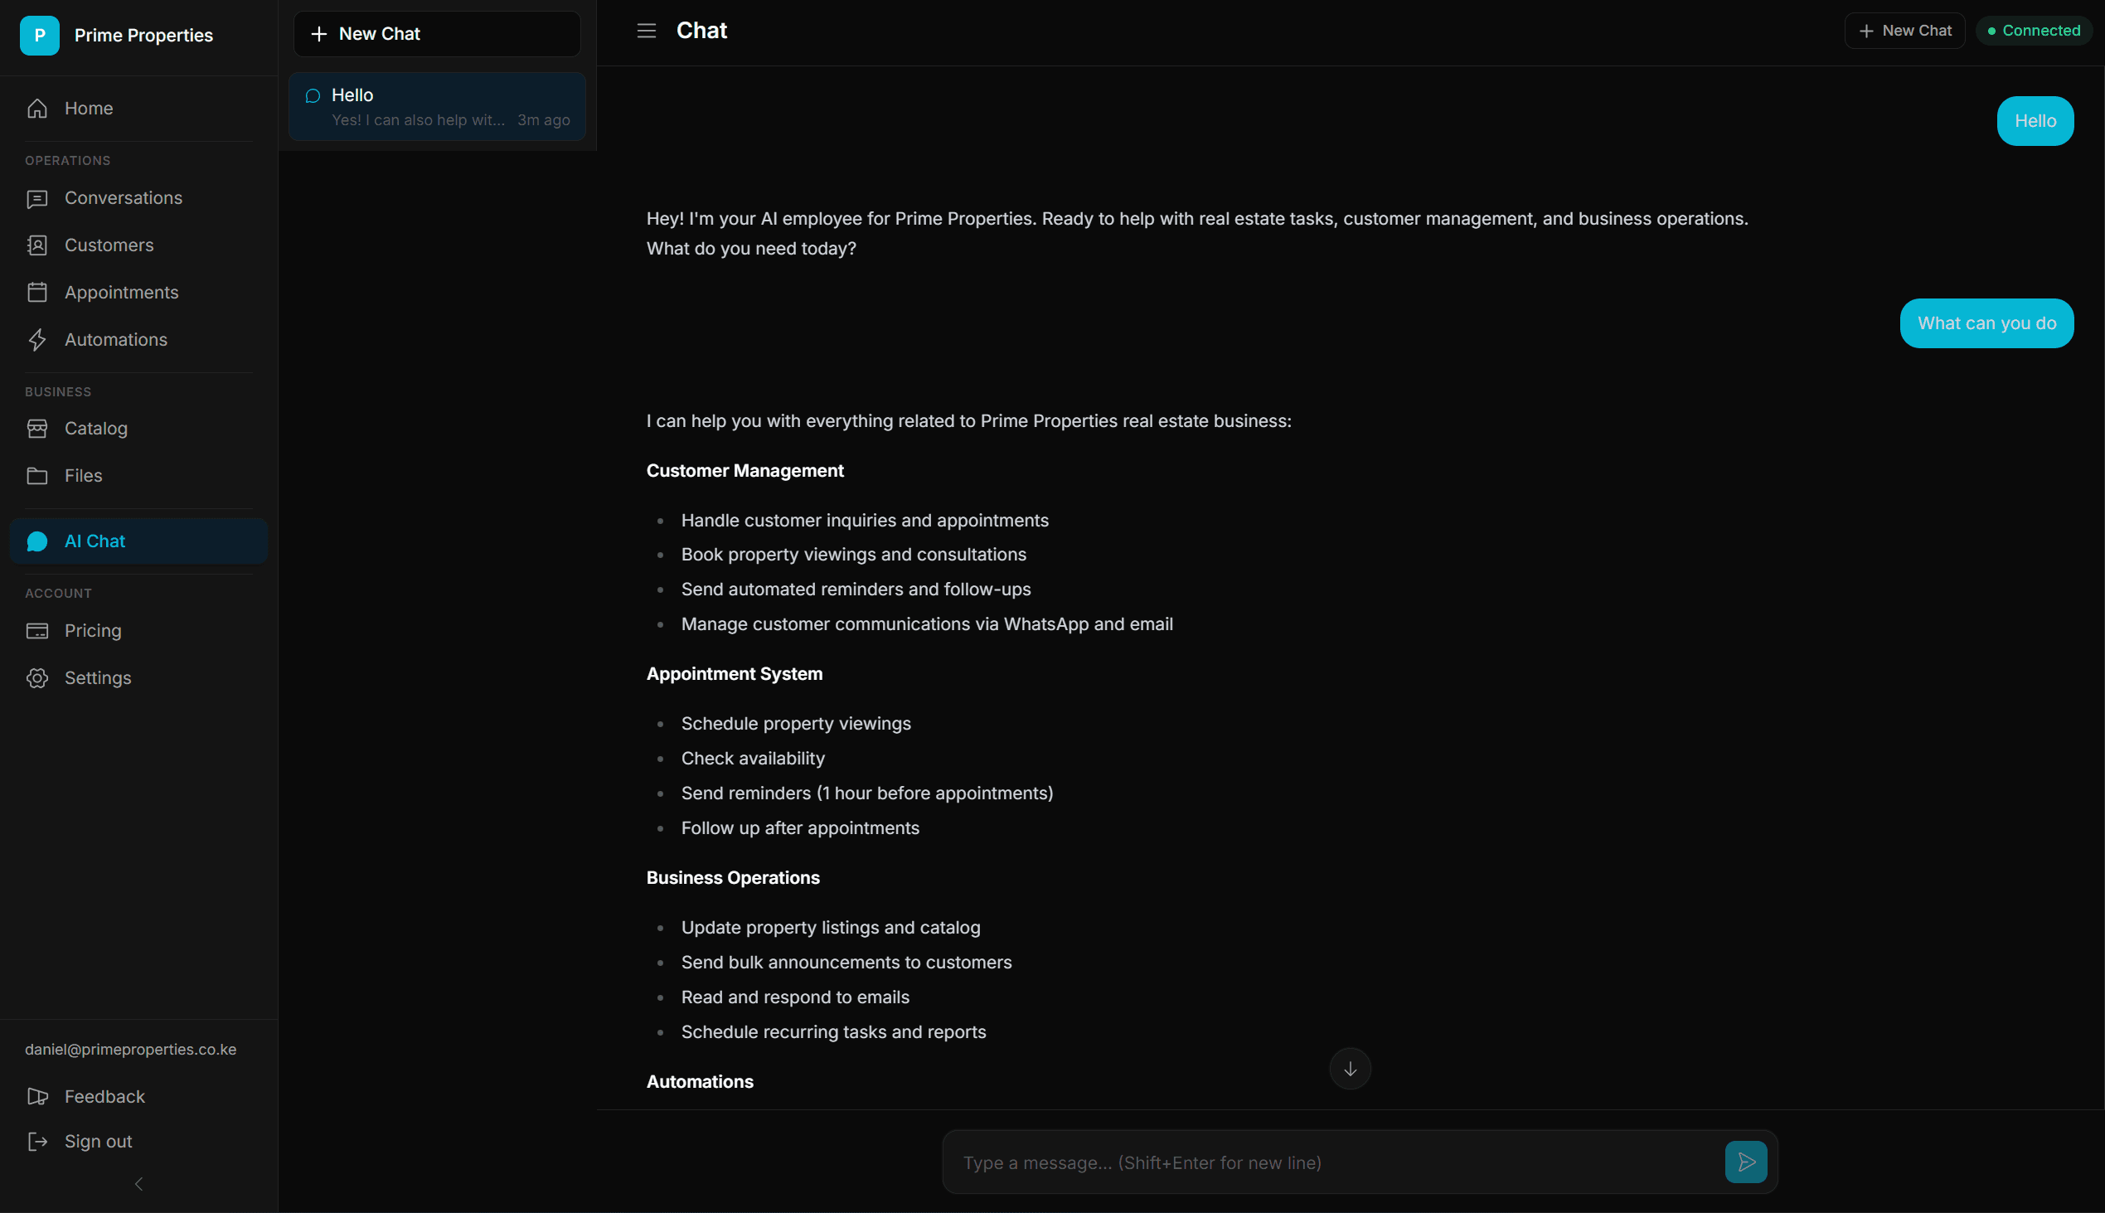Image resolution: width=2105 pixels, height=1213 pixels.
Task: Open the Appointments calendar icon
Action: (x=36, y=292)
